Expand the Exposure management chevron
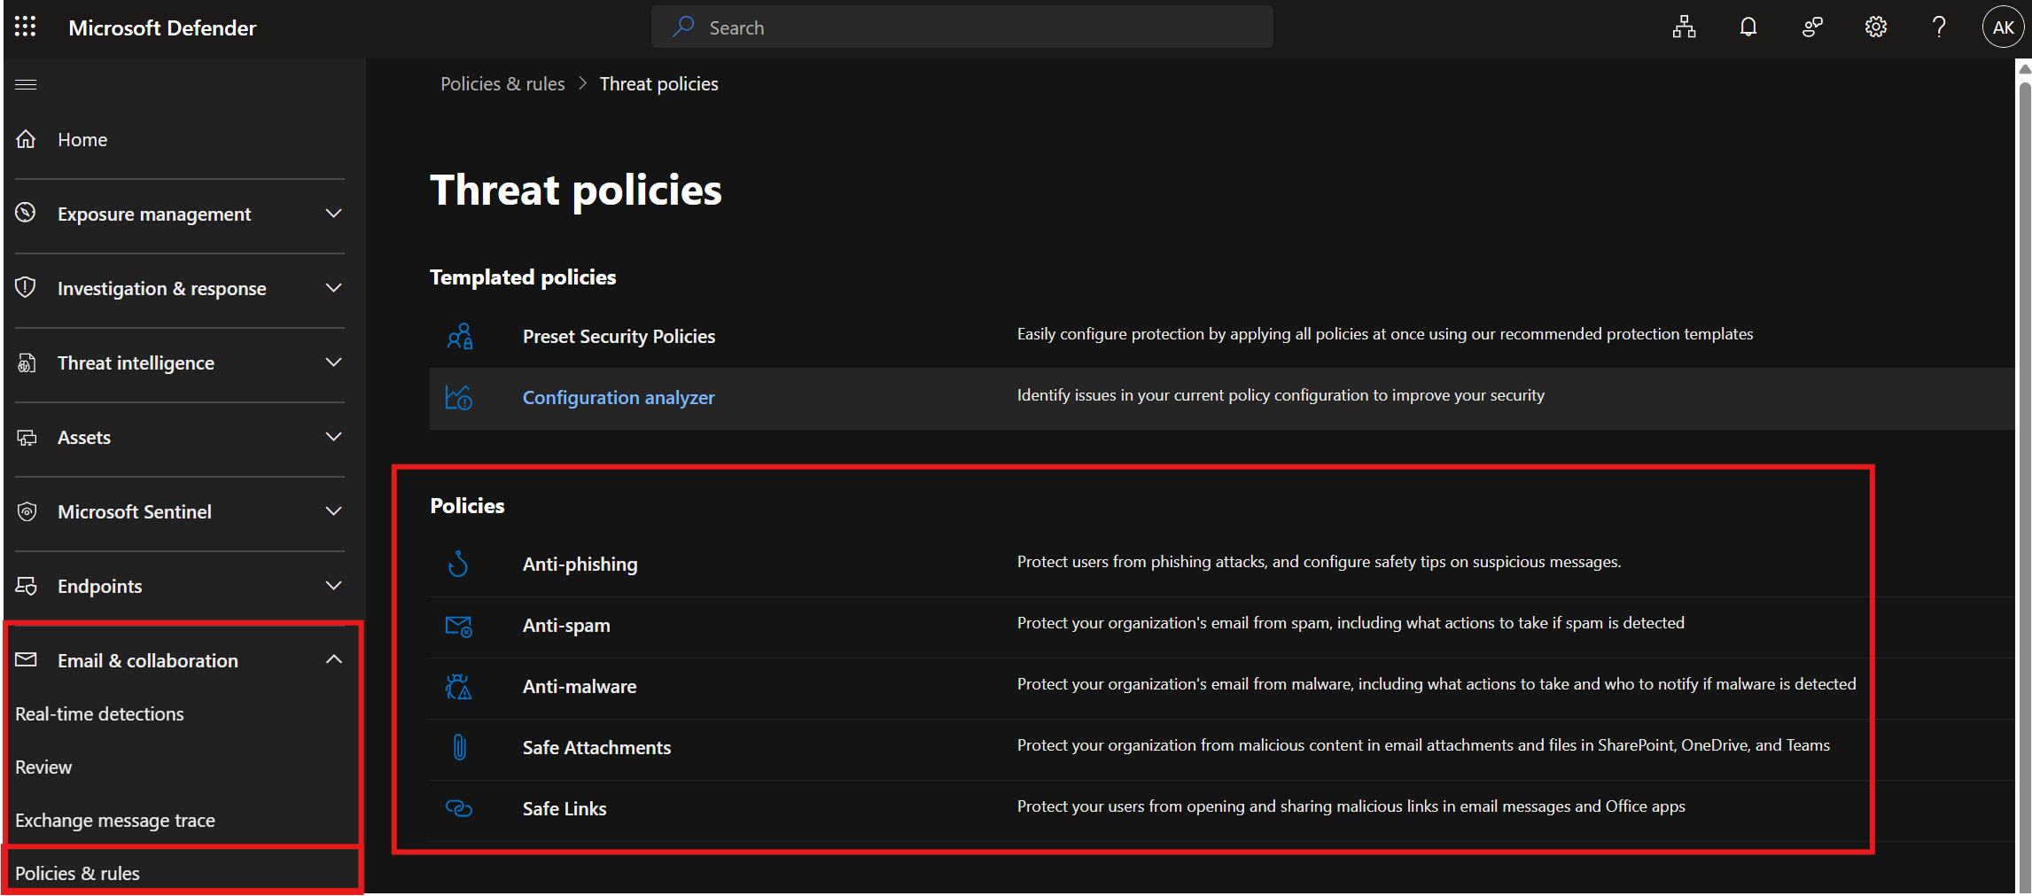 pos(333,214)
